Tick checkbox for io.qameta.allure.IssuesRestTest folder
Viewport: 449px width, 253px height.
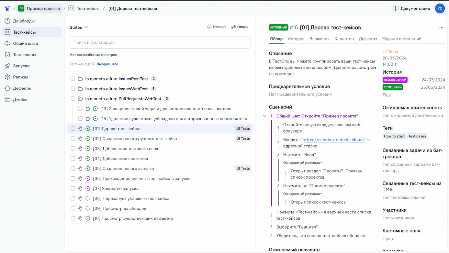click(73, 79)
